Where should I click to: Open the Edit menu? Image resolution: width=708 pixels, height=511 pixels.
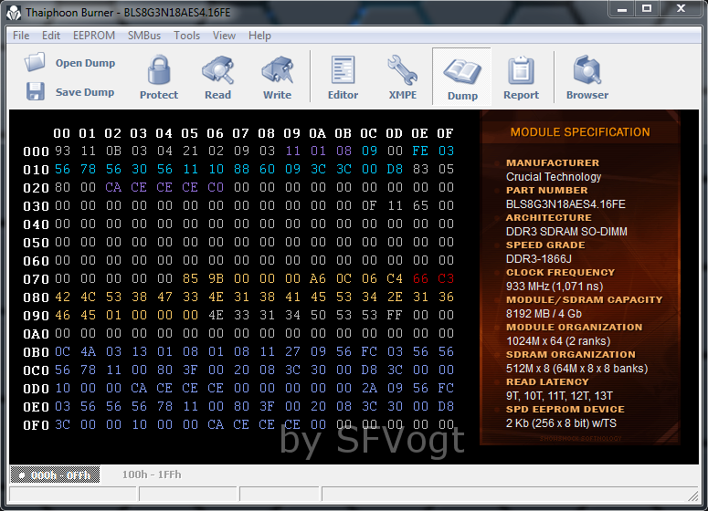coord(51,36)
